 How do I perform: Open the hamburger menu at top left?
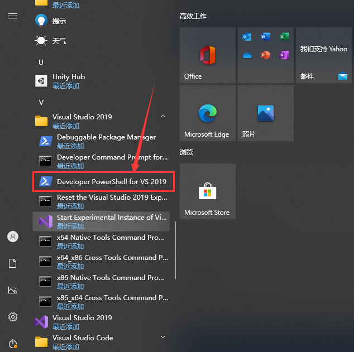click(13, 16)
